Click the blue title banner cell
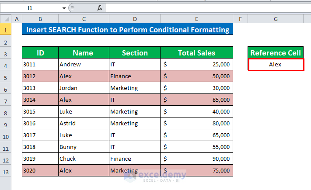311x190 pixels. coord(127,30)
